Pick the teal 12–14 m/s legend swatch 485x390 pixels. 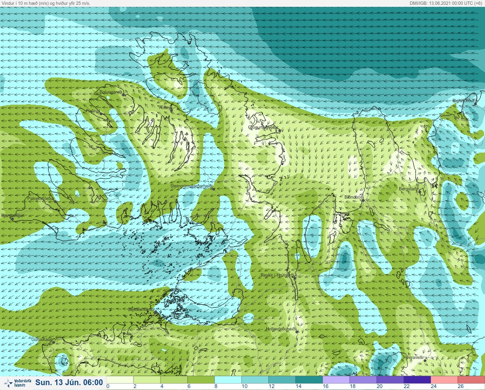point(282,379)
